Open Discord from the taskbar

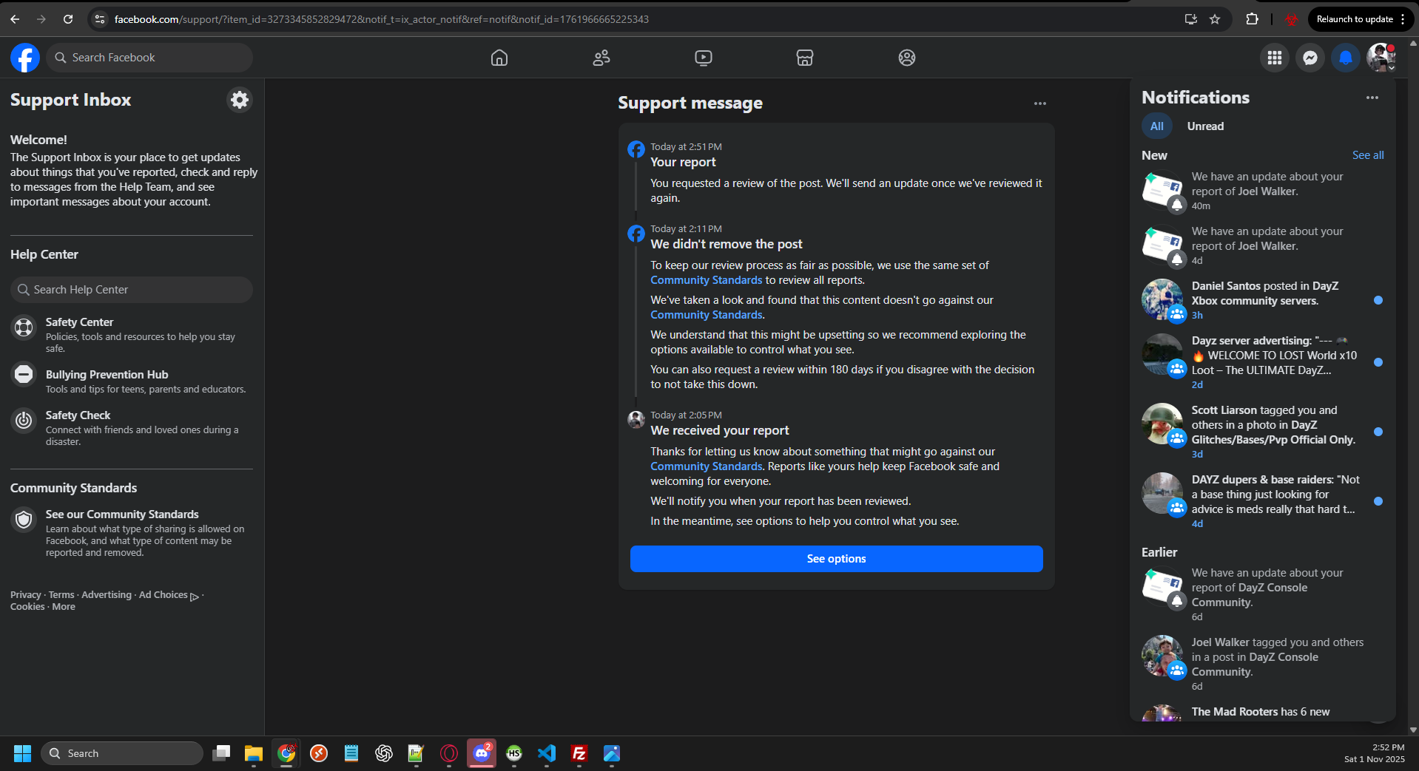[482, 753]
